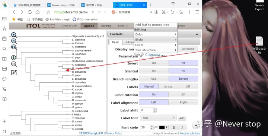Image resolution: width=268 pixels, height=136 pixels.
Task: Open the Help dropdown menu
Action: click(x=123, y=26)
